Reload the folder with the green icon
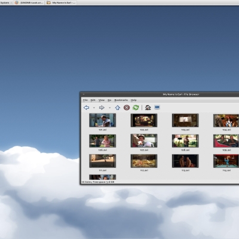The width and height of the screenshot is (239, 239). point(136,108)
